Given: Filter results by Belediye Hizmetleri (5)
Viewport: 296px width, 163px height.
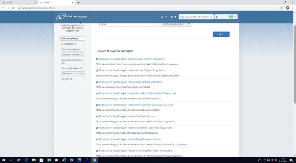Looking at the screenshot, I should tap(73, 55).
